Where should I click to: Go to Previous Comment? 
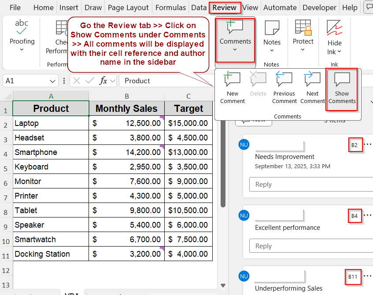click(x=284, y=88)
